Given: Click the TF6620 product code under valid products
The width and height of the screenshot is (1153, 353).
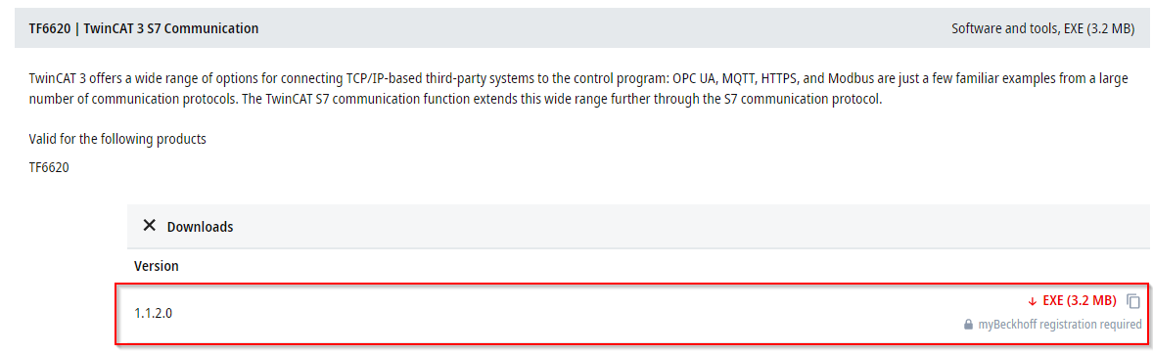Looking at the screenshot, I should pos(49,168).
